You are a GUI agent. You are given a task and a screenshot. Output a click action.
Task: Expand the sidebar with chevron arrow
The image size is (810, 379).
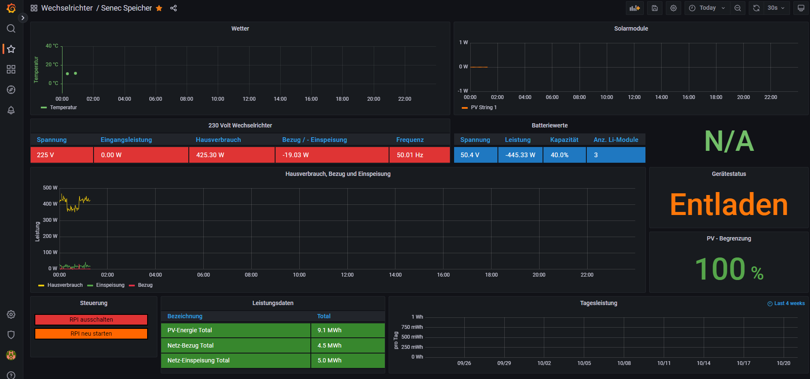23,18
